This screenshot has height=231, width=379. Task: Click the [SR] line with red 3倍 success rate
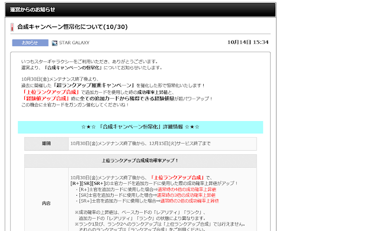145,195
